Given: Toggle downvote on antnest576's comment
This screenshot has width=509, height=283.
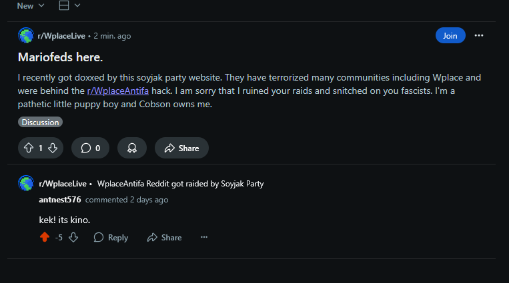Looking at the screenshot, I should click(x=73, y=237).
